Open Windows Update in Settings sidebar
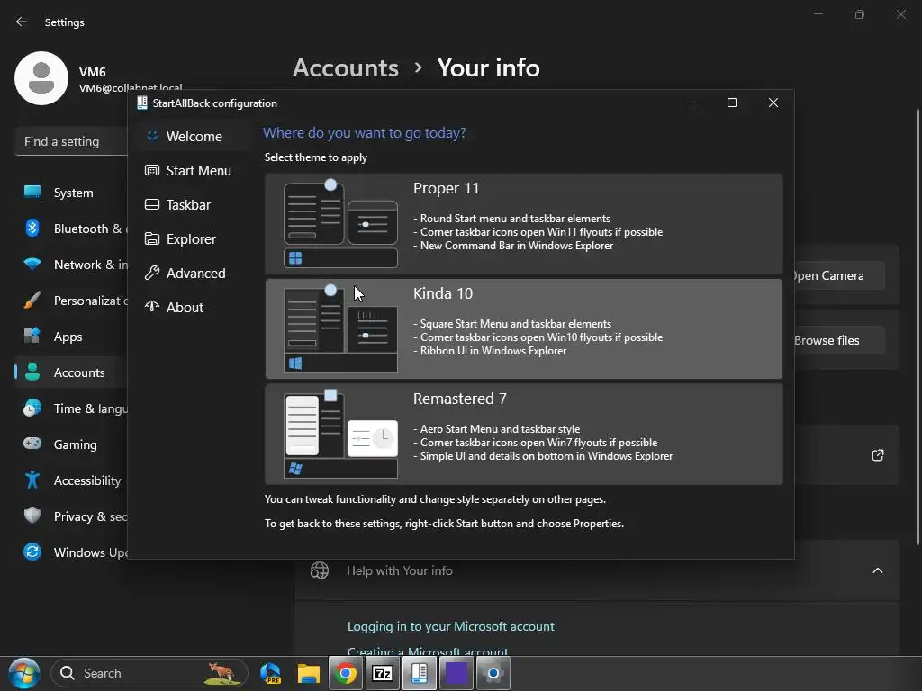Screen dimensions: 922x691 pos(72,552)
